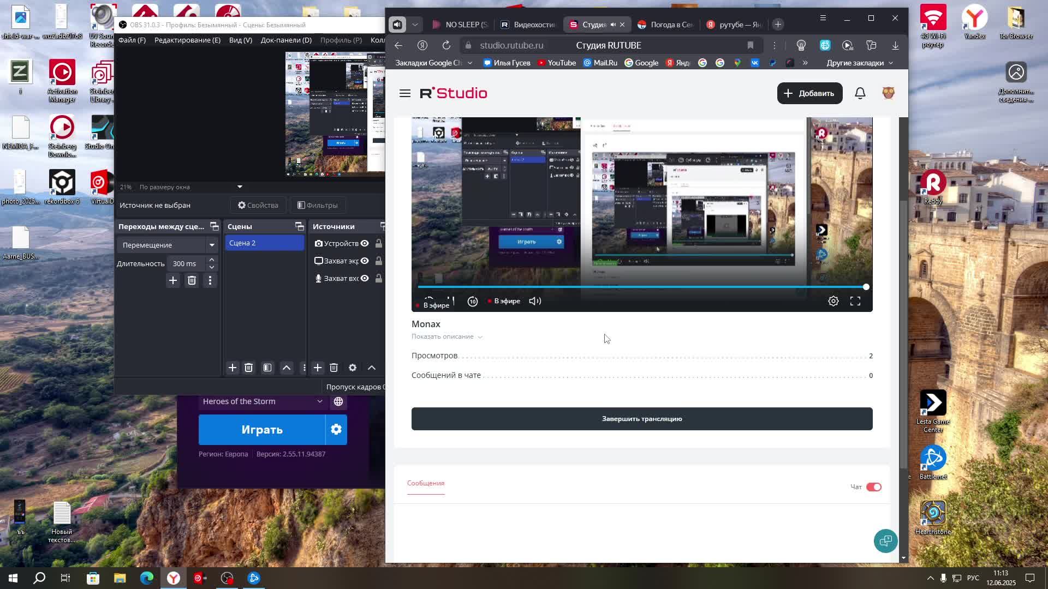The height and width of the screenshot is (589, 1048).
Task: Open the Heroes of the Storm version dropdown
Action: [319, 401]
